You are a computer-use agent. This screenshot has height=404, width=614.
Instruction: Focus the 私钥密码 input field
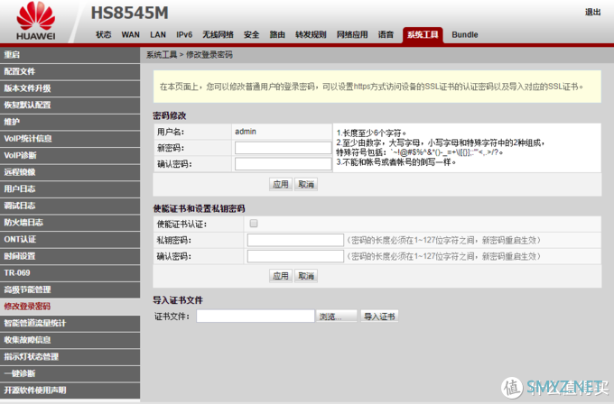(295, 240)
